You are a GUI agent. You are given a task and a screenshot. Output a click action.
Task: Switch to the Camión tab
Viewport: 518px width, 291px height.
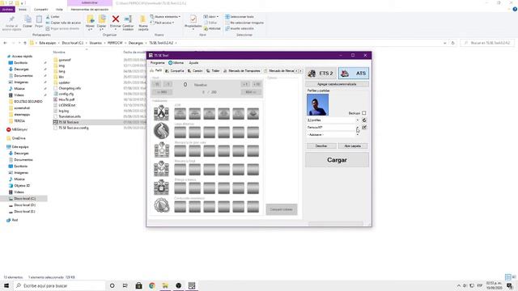195,71
